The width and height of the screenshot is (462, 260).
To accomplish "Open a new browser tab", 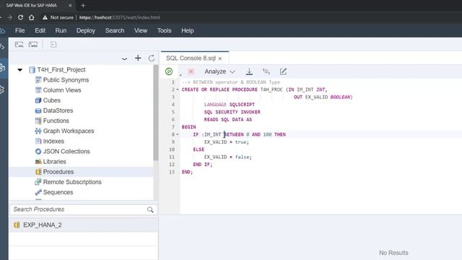I will point(83,5).
